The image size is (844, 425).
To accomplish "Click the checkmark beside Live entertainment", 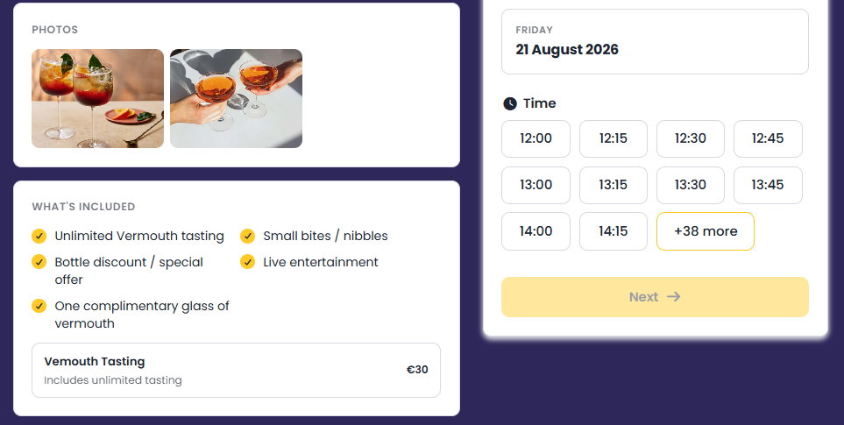I will (x=247, y=262).
